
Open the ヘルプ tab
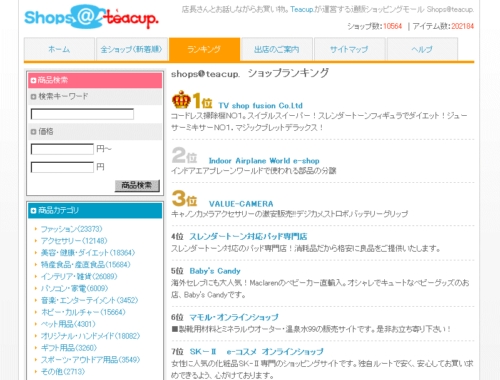point(422,49)
